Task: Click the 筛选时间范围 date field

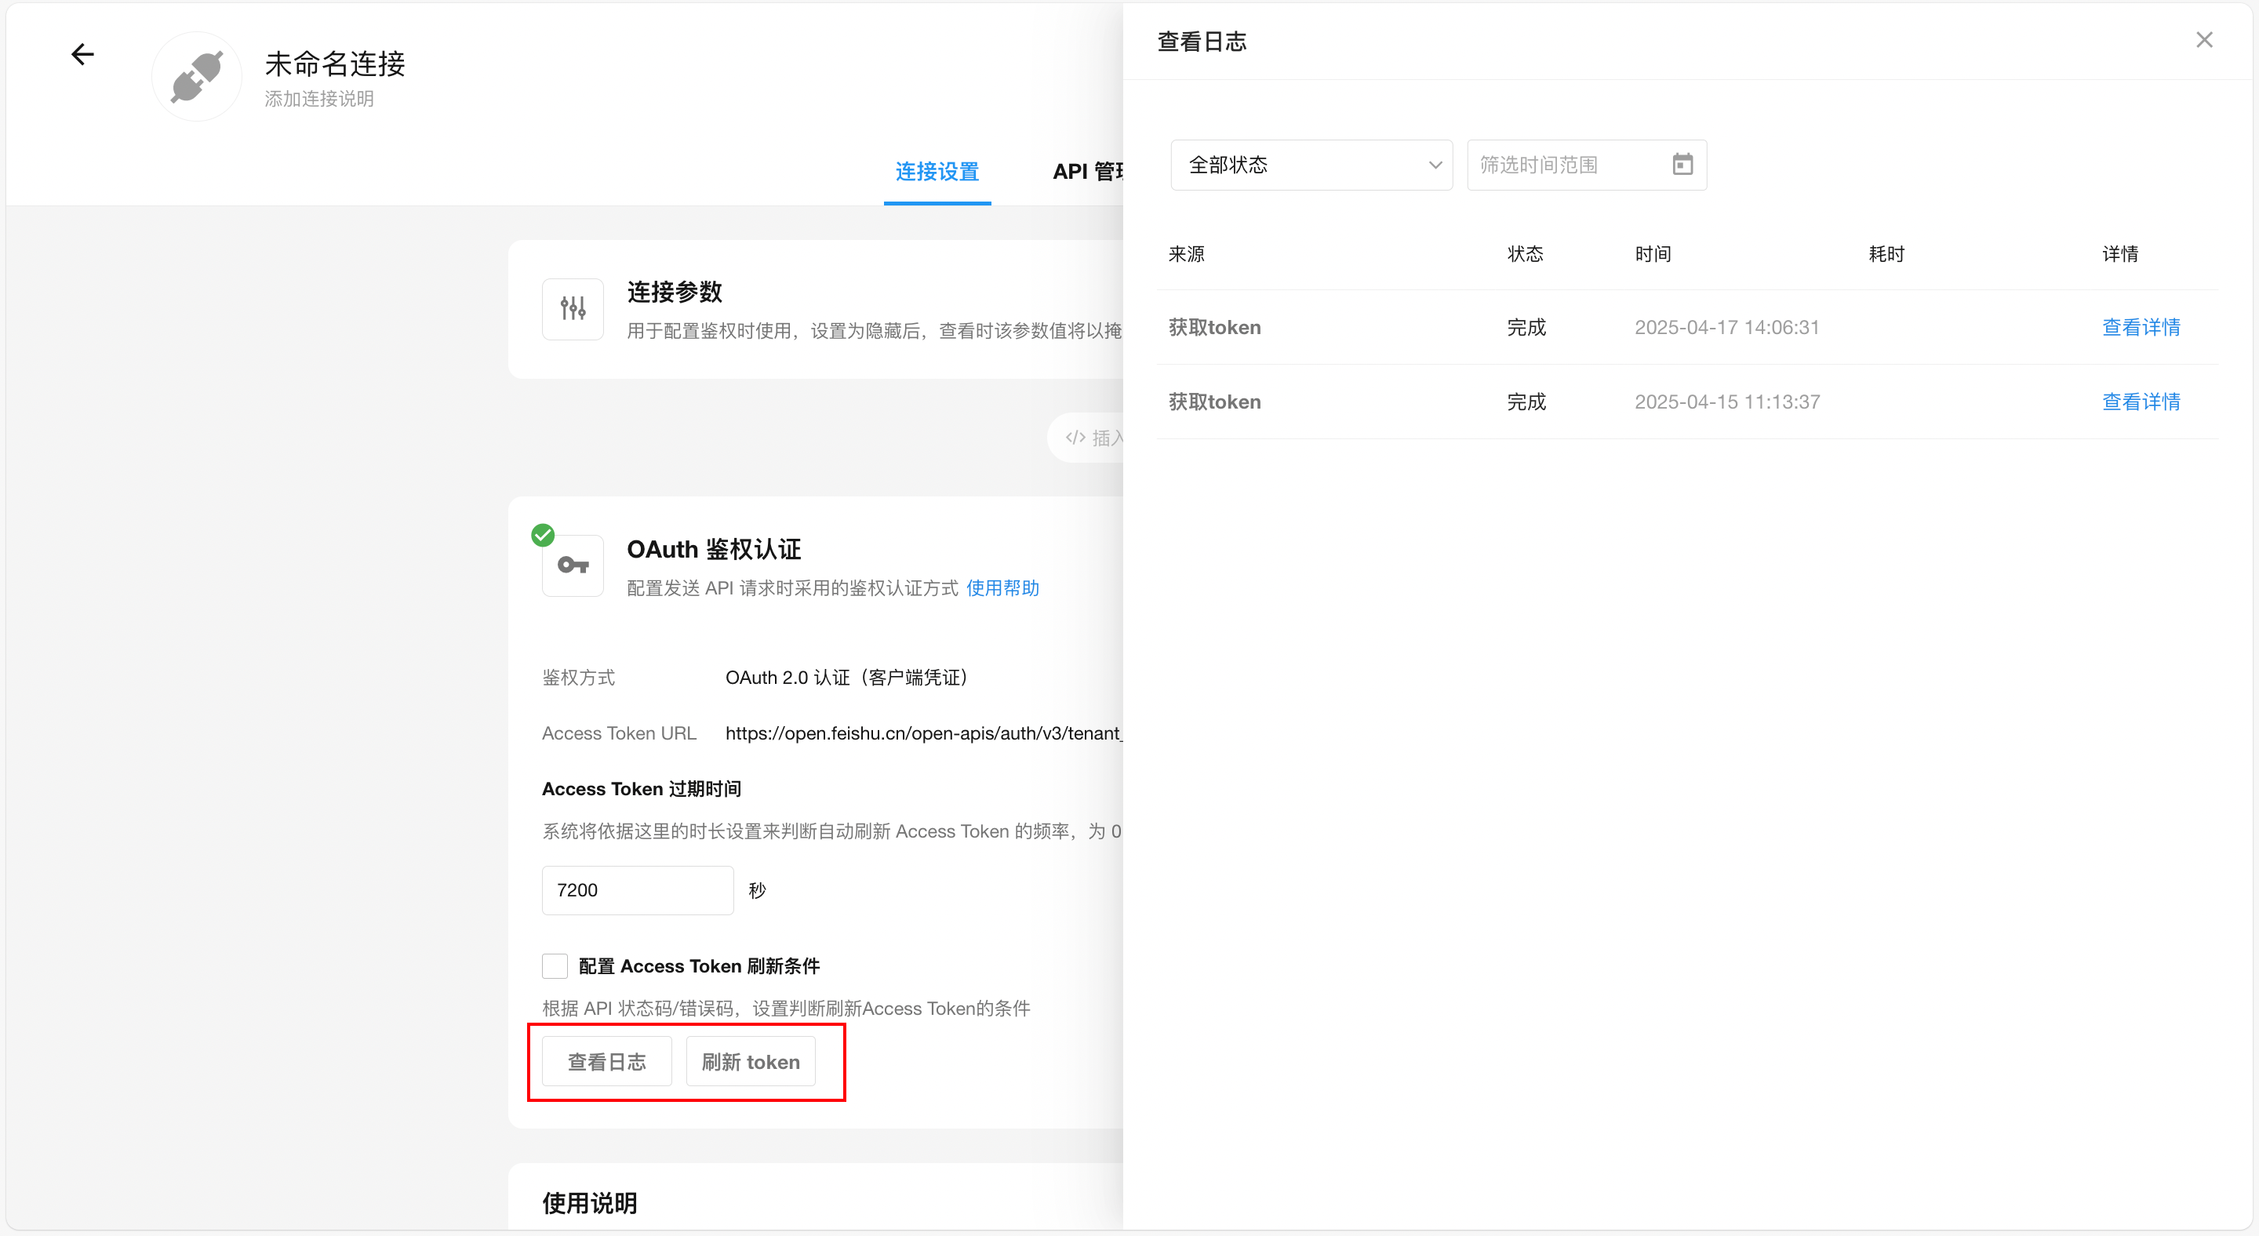Action: tap(1586, 165)
